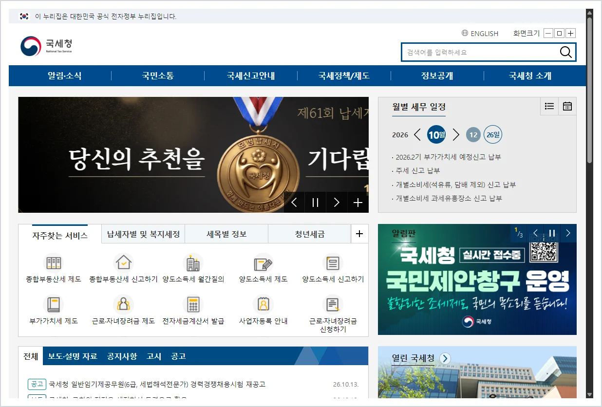Open 양도소득세 신고하기 service icon
The height and width of the screenshot is (407, 602).
[333, 263]
